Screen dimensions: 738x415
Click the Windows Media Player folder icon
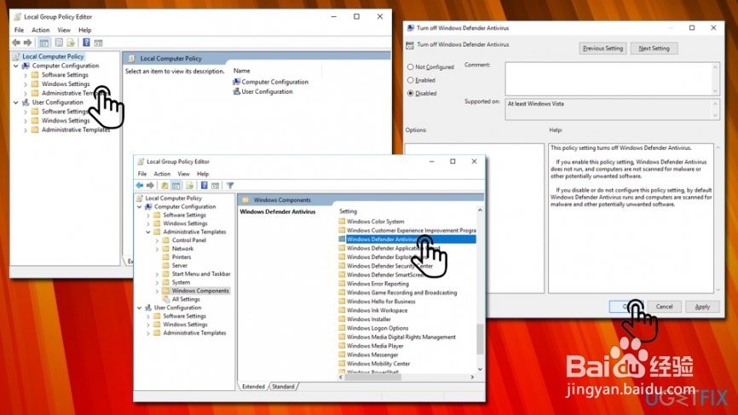[343, 346]
